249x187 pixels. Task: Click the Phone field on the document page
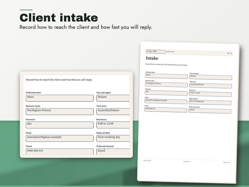pos(166,110)
